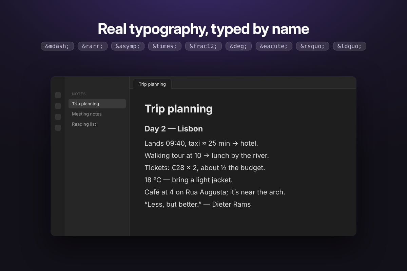
Task: Select the Trip planning tab
Action: [x=152, y=84]
